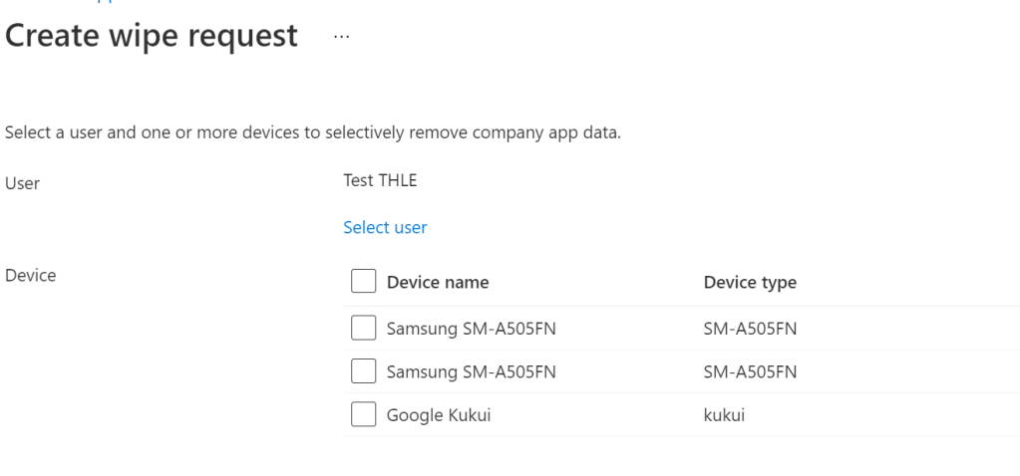This screenshot has width=1020, height=476.
Task: Click the first row's Samsung SM-A505FN name
Action: click(471, 328)
